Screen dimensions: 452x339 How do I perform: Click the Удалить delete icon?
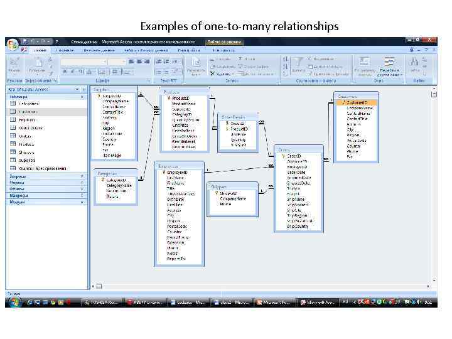[x=212, y=74]
